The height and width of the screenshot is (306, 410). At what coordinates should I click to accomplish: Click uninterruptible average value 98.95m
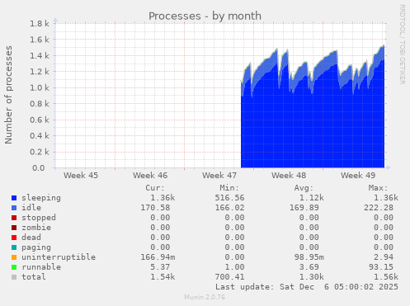coord(309,257)
